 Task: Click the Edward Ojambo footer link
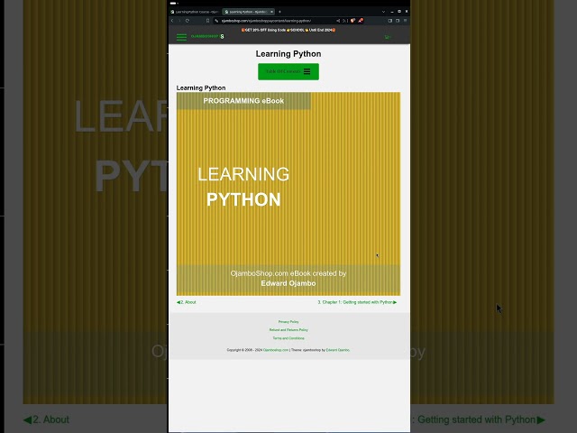(338, 350)
